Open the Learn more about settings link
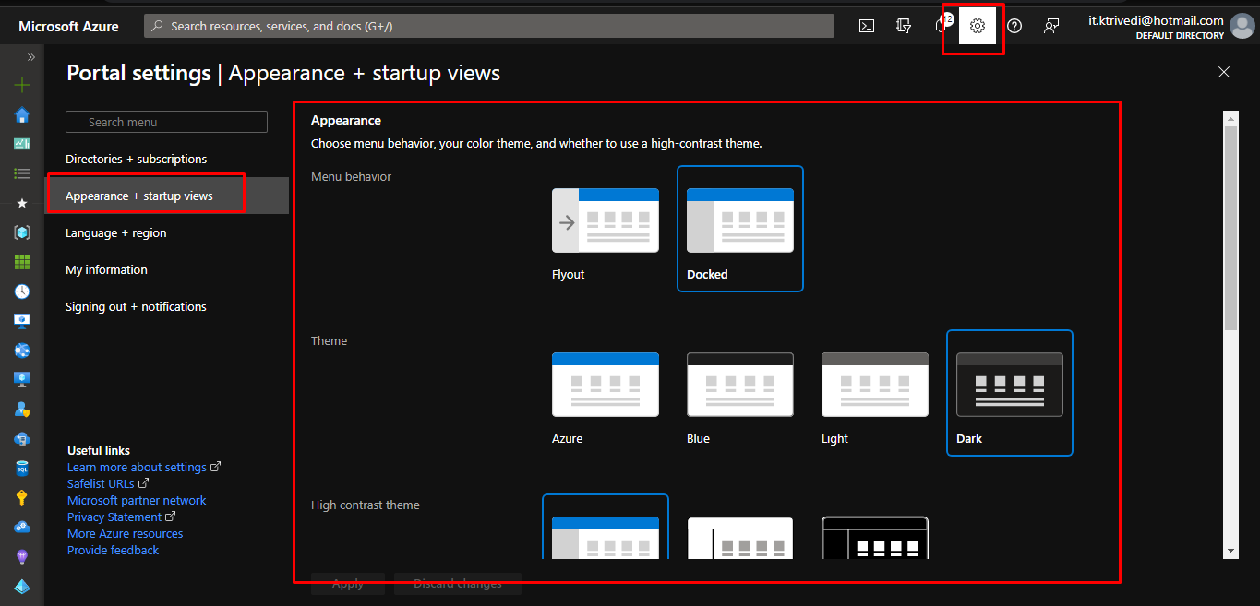The width and height of the screenshot is (1260, 606). [137, 468]
